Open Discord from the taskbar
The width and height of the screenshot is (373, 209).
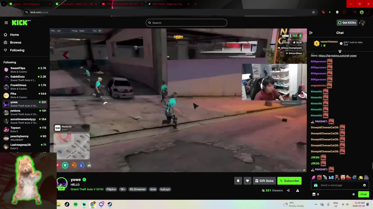tap(101, 204)
